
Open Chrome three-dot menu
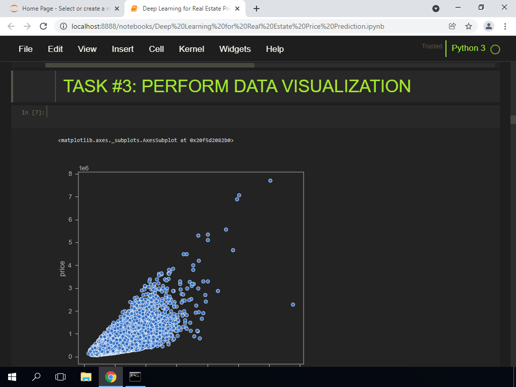pyautogui.click(x=505, y=26)
